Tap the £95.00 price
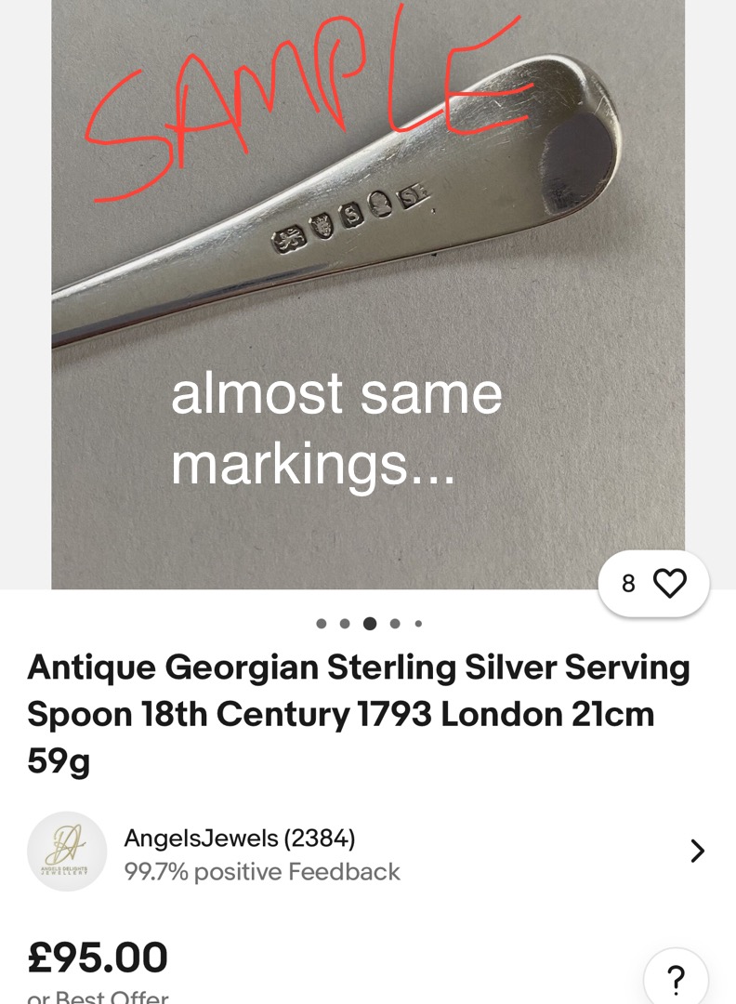Screen dimensions: 736x1004 (98, 958)
